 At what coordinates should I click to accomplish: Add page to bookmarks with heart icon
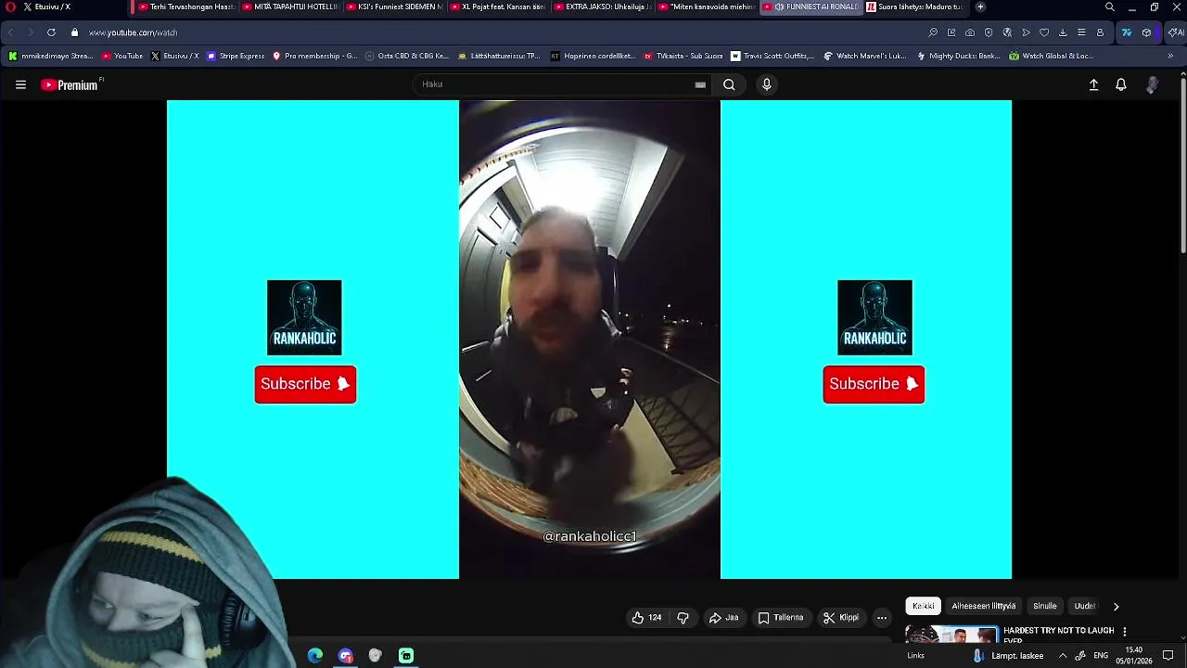(x=1044, y=32)
